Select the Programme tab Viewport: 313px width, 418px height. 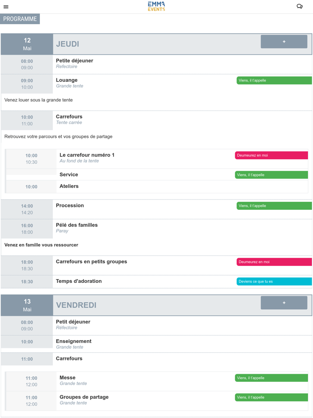pyautogui.click(x=20, y=19)
